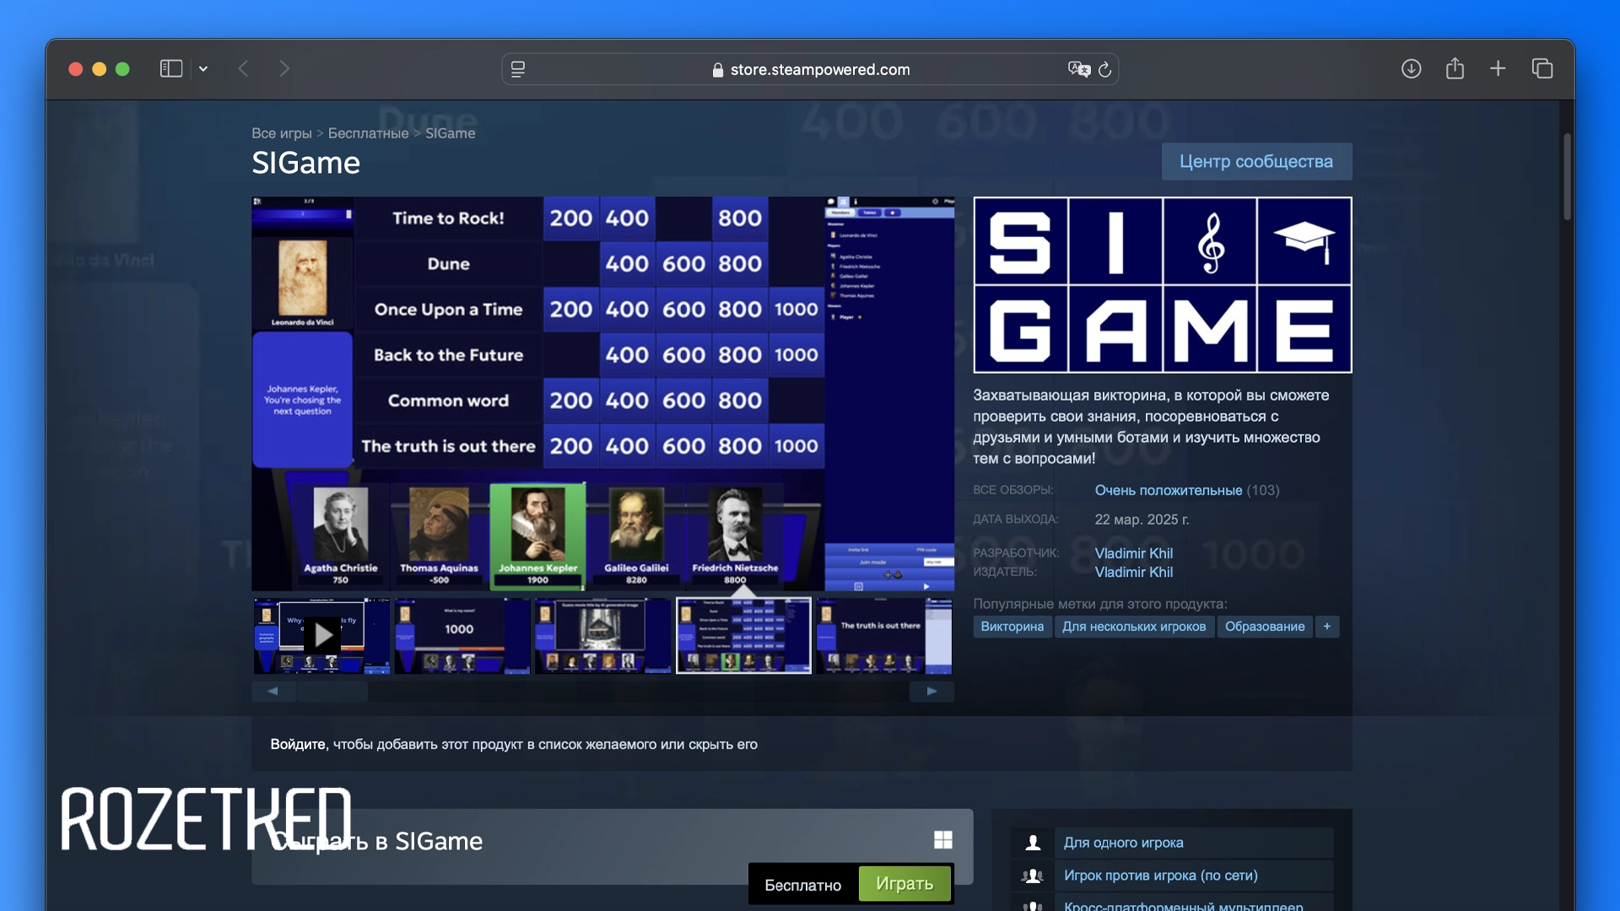Image resolution: width=1620 pixels, height=911 pixels.
Task: Select the thumbnail showing 1000 question
Action: (462, 636)
